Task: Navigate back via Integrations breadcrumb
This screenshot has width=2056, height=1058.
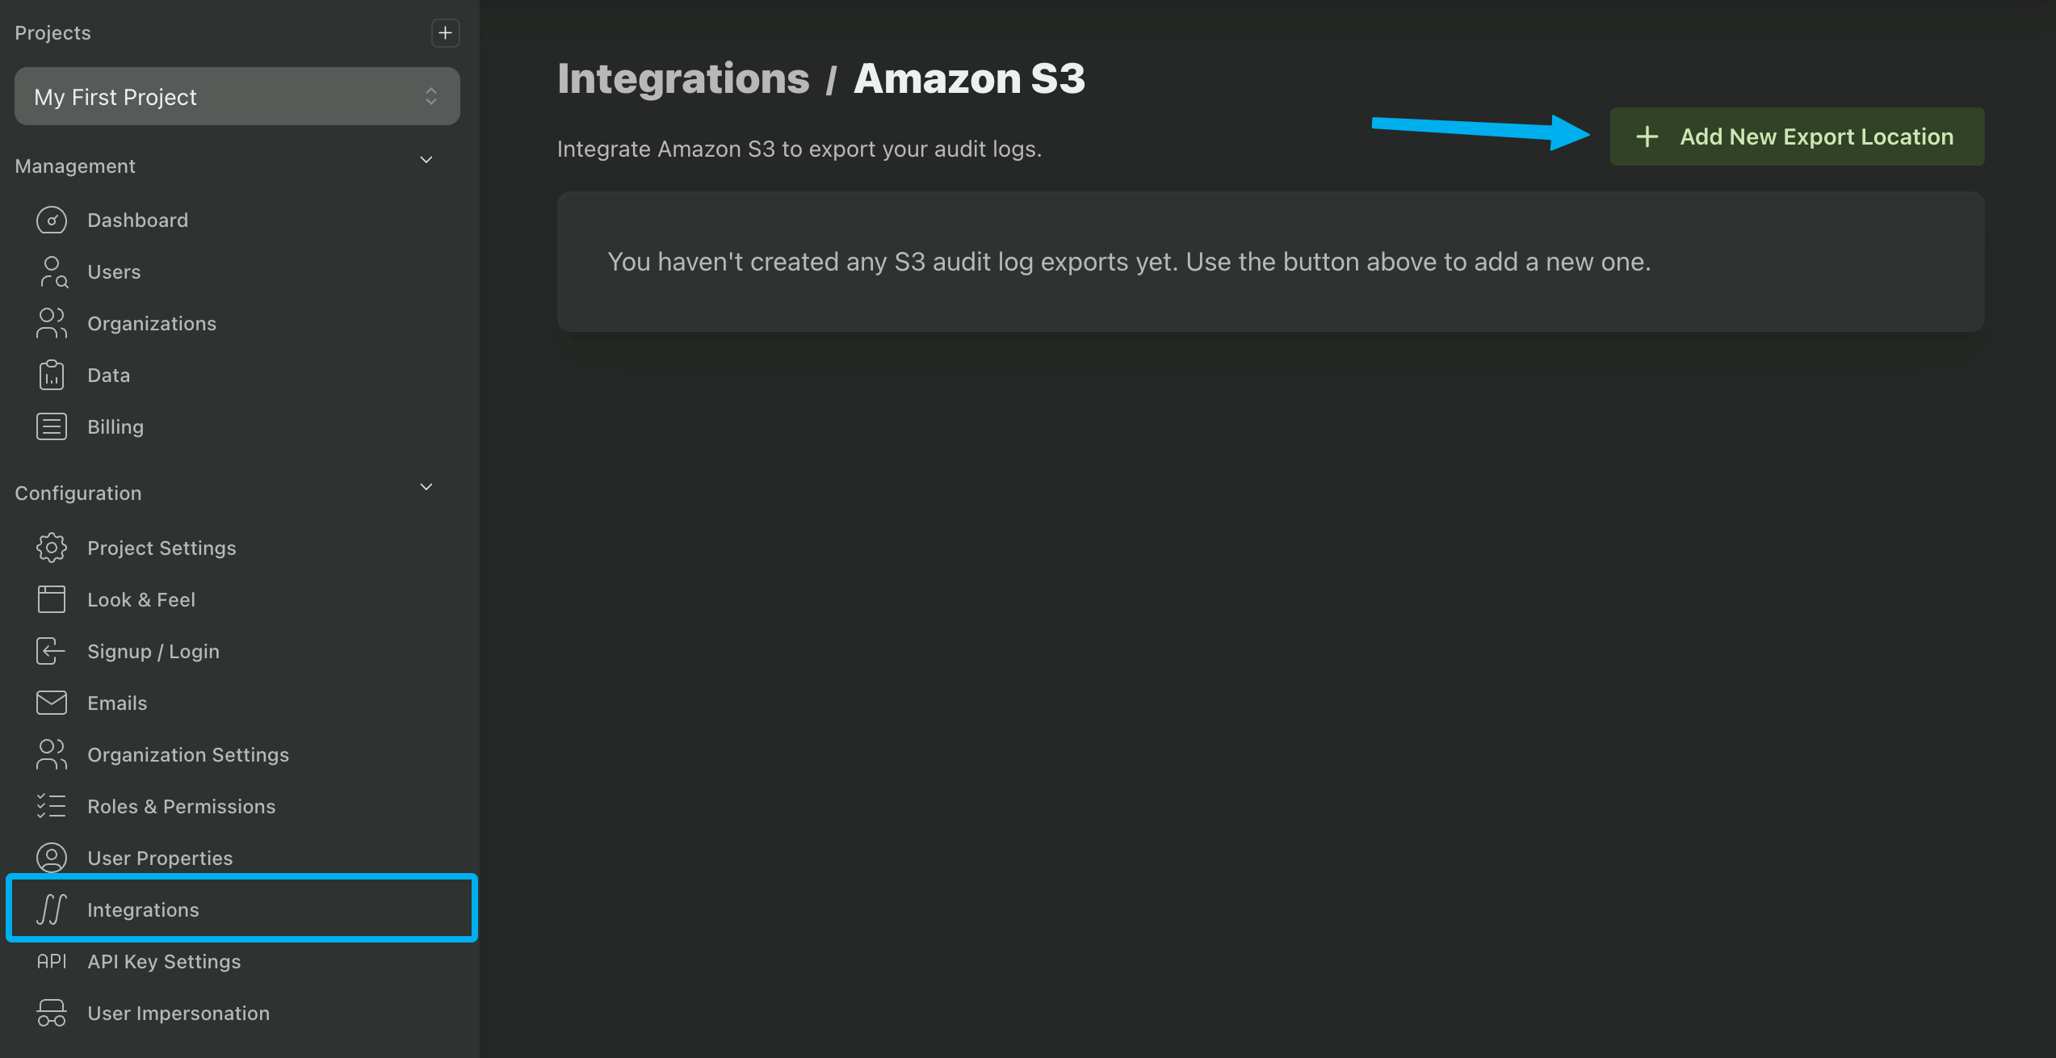Action: pyautogui.click(x=683, y=78)
